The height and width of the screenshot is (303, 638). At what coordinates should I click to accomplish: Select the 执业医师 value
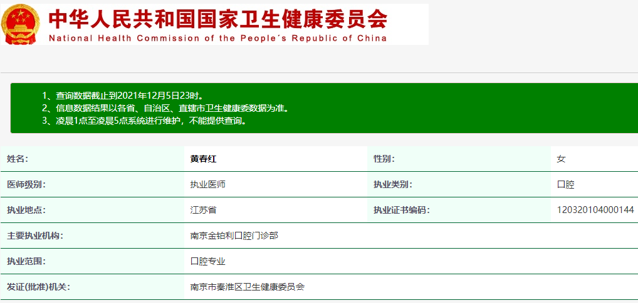(207, 184)
